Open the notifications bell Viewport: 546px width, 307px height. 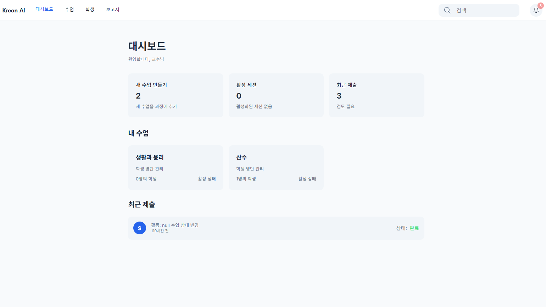point(536,11)
